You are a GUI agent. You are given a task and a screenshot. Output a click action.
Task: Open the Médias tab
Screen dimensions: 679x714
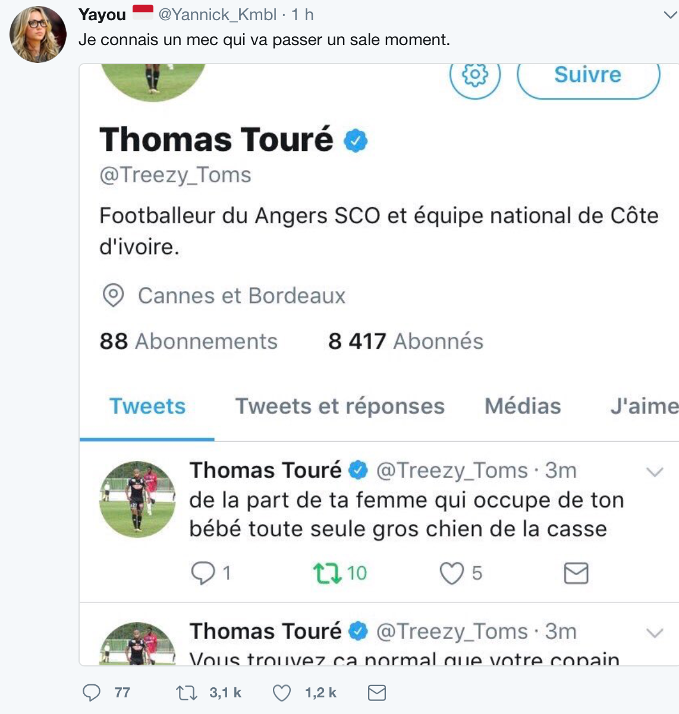click(x=523, y=406)
